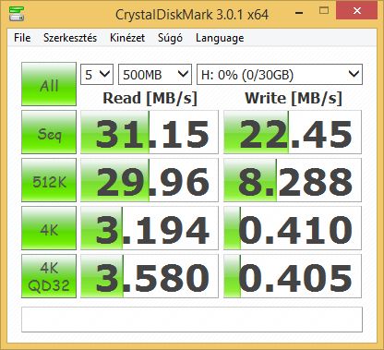Viewport: 384px width, 350px height.
Task: Select the 4K QD32 write result 0.405
Action: [293, 276]
